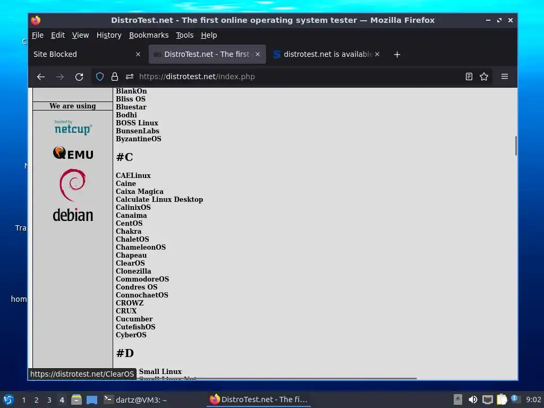Open the View menu
The width and height of the screenshot is (544, 408).
(81, 35)
